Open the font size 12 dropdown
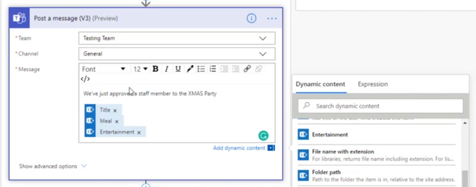The height and width of the screenshot is (187, 476). pos(140,69)
